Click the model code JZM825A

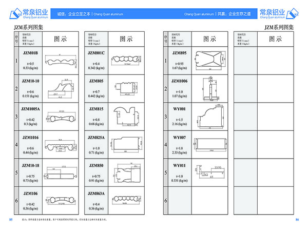coord(96,138)
